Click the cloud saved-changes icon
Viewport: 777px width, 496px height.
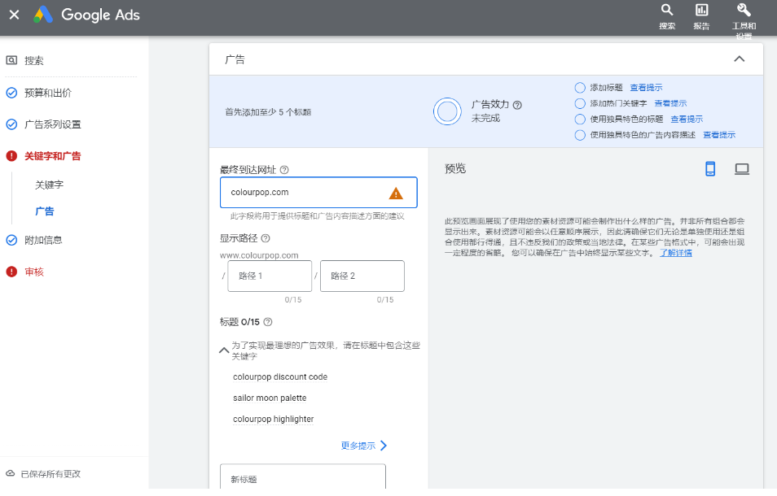(11, 473)
